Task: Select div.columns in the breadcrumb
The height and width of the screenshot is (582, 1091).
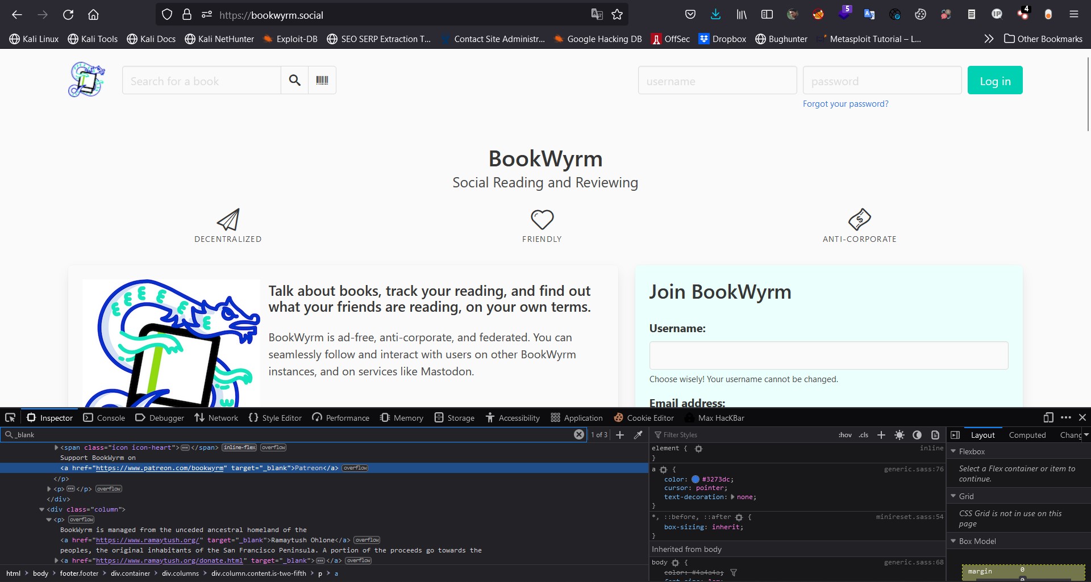Action: (180, 573)
